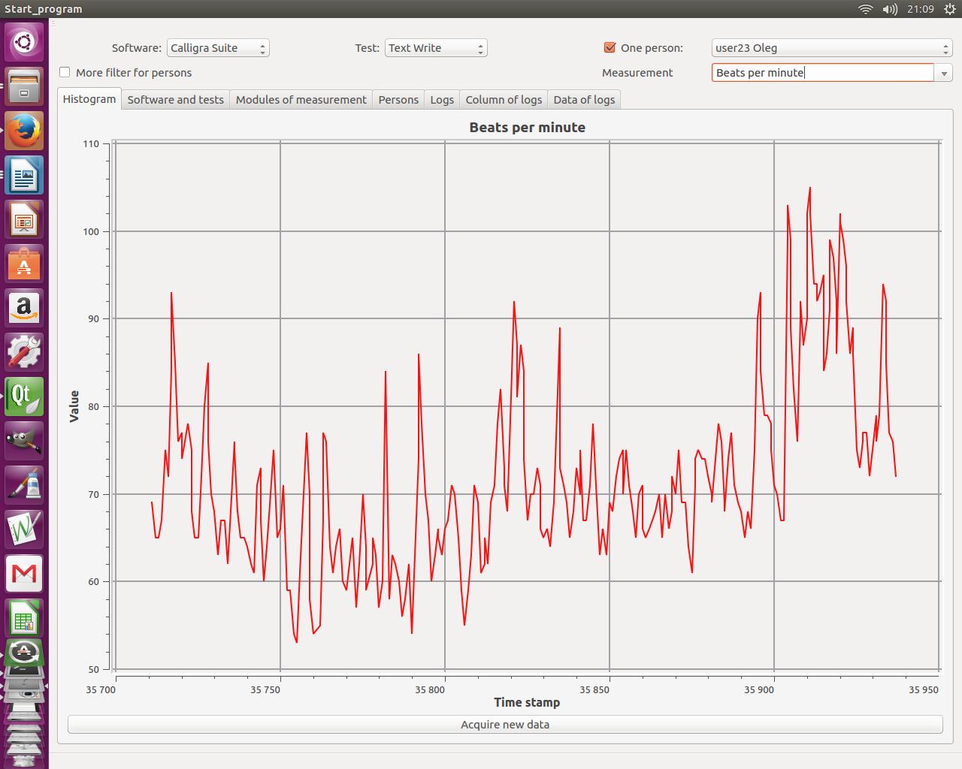Launch LibreOffice Calc from the dock
The image size is (962, 769).
pos(24,618)
